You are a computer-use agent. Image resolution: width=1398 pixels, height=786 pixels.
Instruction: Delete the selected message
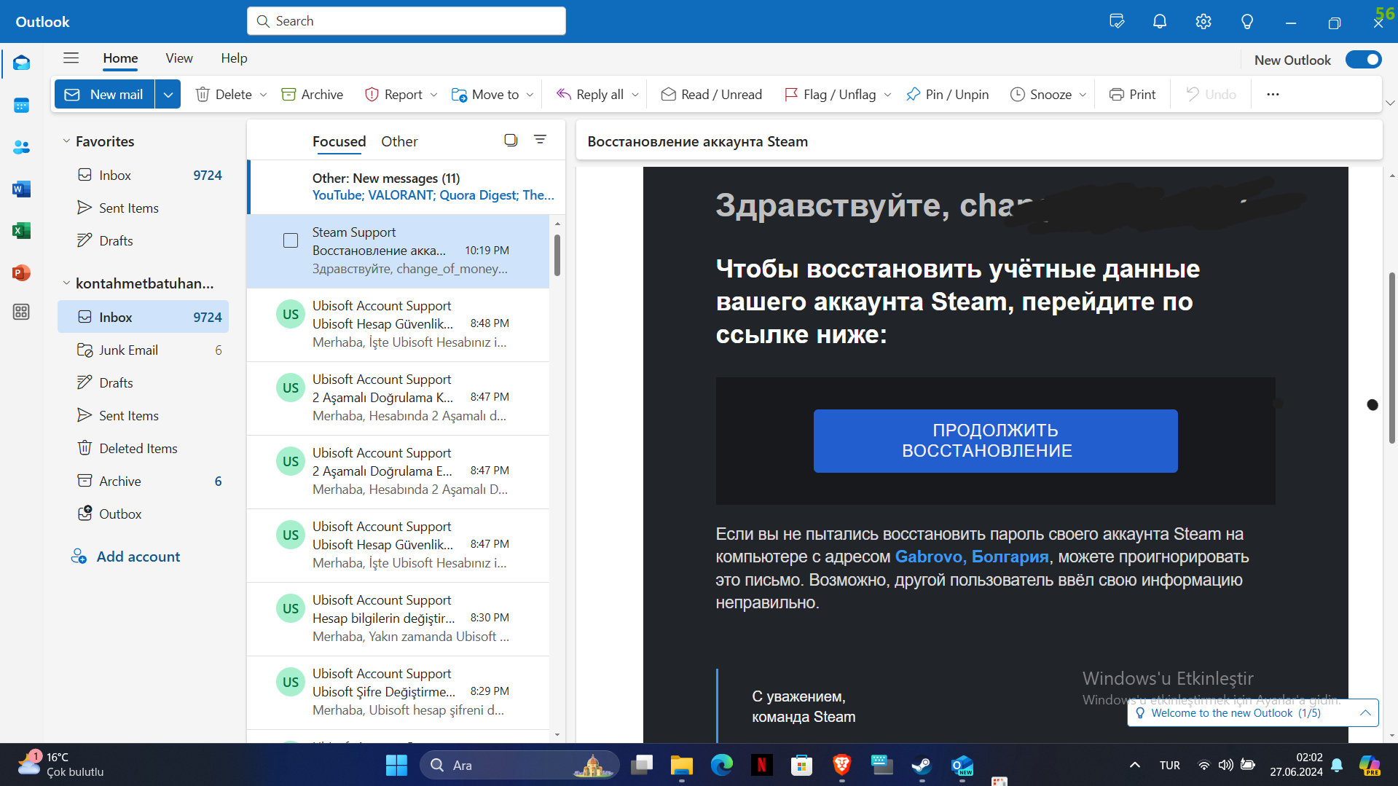[x=224, y=94]
